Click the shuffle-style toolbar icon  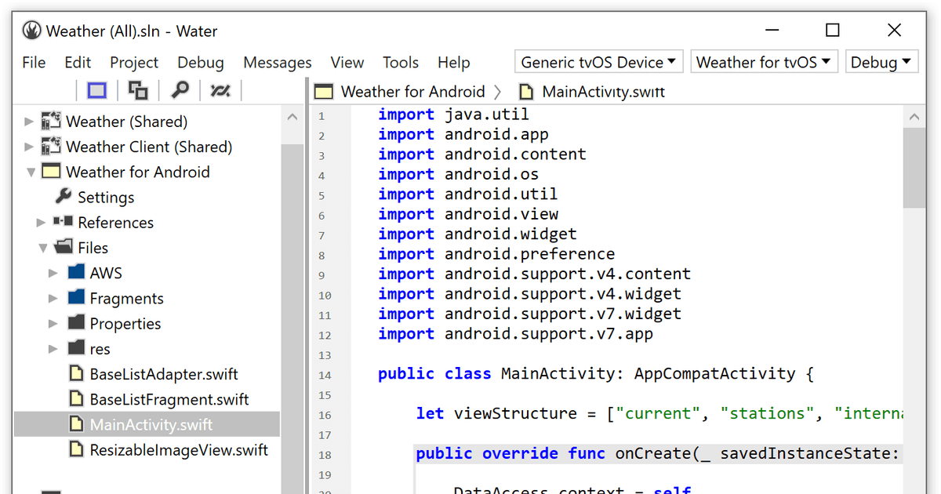click(220, 90)
